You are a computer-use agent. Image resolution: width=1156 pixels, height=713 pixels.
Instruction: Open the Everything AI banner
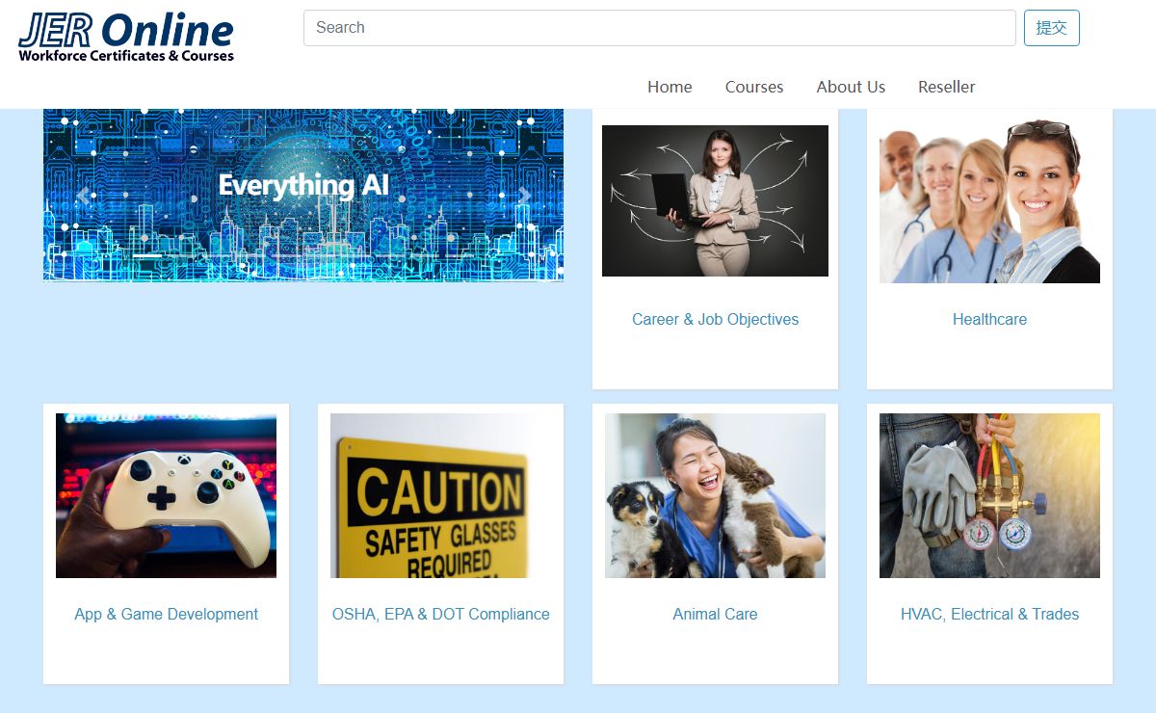click(303, 196)
